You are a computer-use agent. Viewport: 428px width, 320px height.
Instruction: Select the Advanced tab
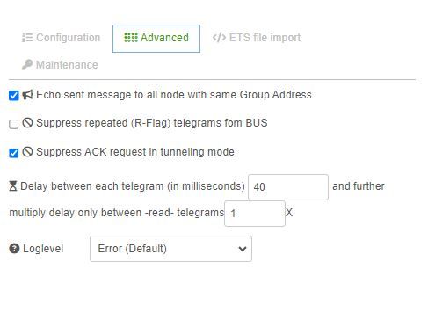point(156,39)
